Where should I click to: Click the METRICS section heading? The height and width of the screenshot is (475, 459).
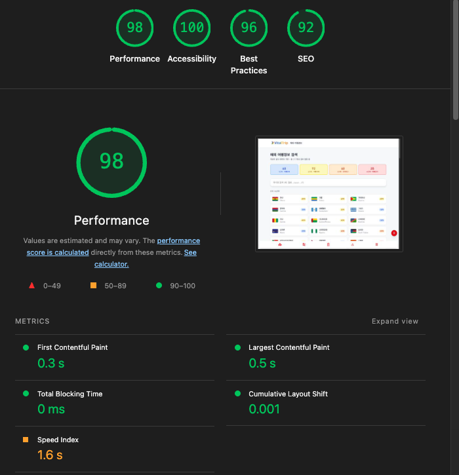pos(32,321)
